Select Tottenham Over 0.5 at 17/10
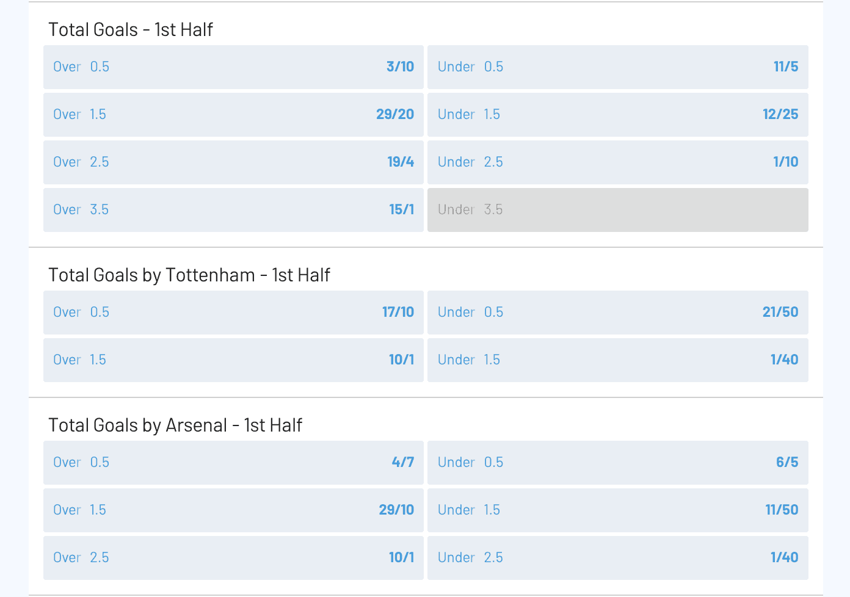Screen dimensions: 850x597 coord(233,313)
